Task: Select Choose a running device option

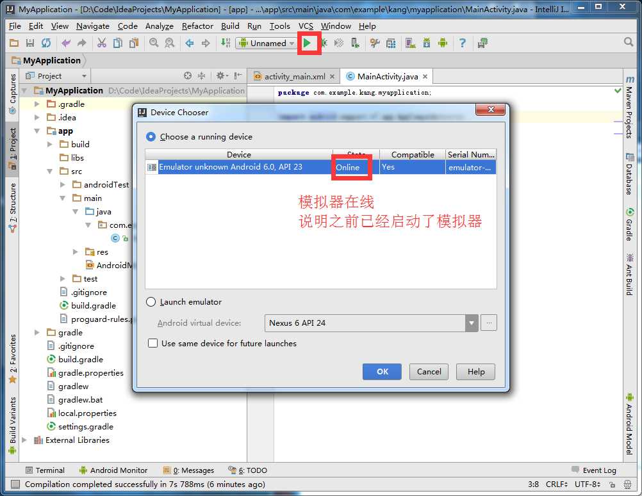Action: (151, 136)
